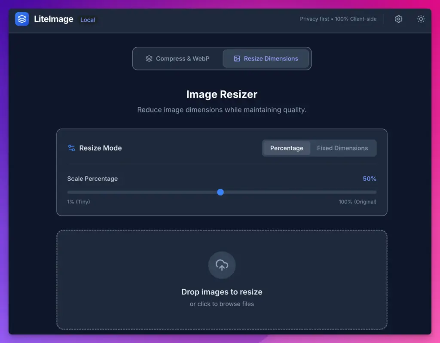Image resolution: width=440 pixels, height=343 pixels.
Task: Click the "100% (Original)" slider label
Action: (357, 202)
